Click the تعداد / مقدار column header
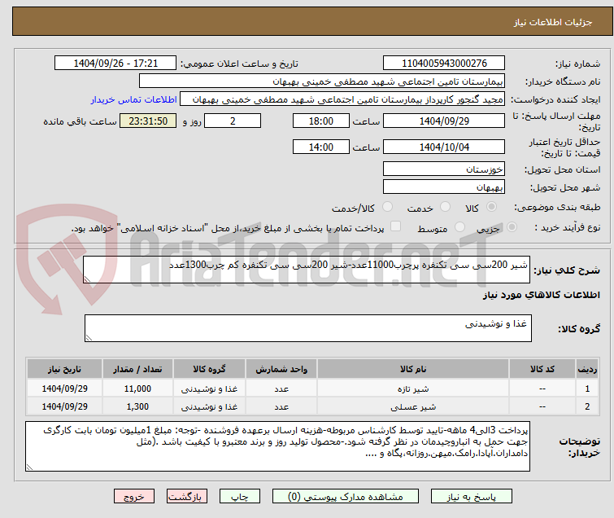Screen dimensions: 614x518 (137, 369)
